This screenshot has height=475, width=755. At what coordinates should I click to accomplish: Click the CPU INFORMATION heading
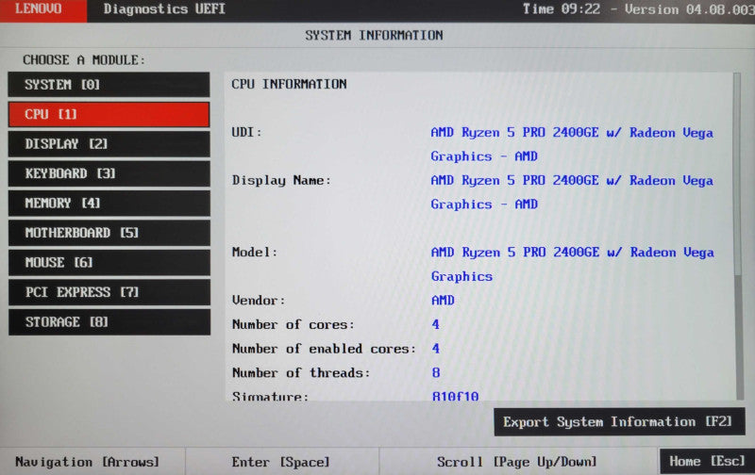click(289, 84)
